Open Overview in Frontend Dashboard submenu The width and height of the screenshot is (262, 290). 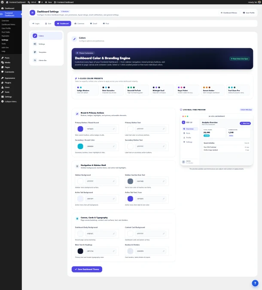click(5, 21)
